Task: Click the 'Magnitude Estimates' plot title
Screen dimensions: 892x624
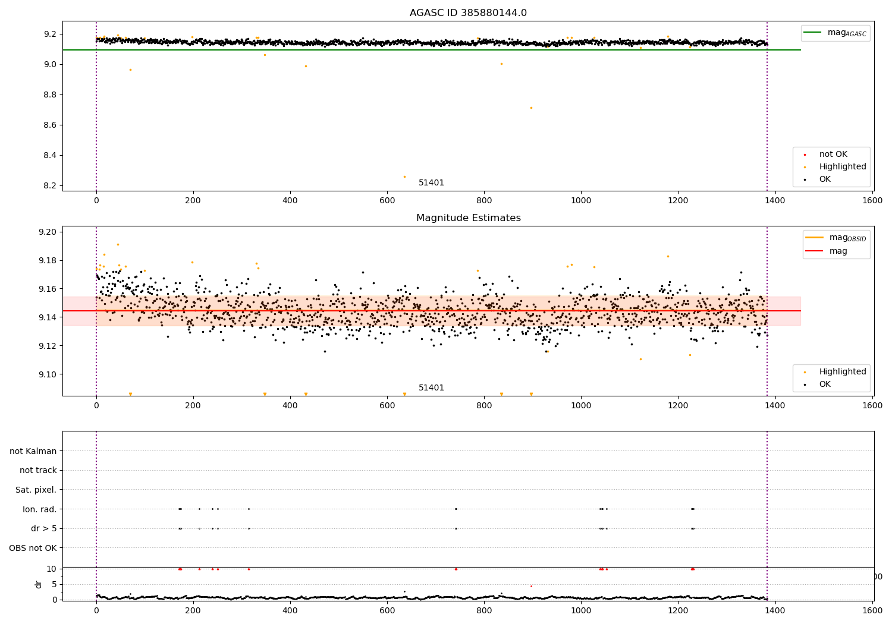Action: point(468,218)
